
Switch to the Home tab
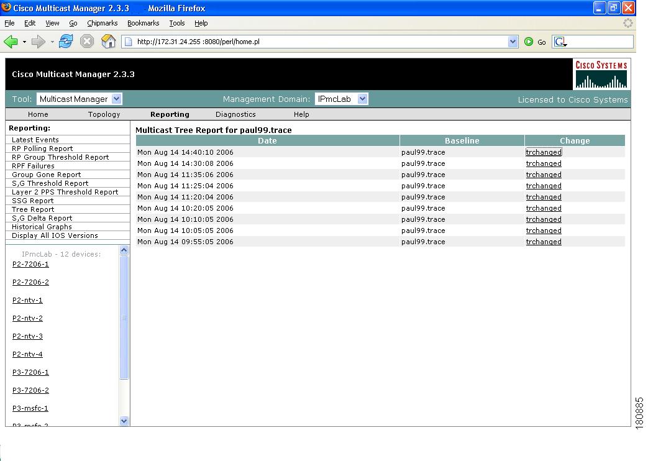38,114
